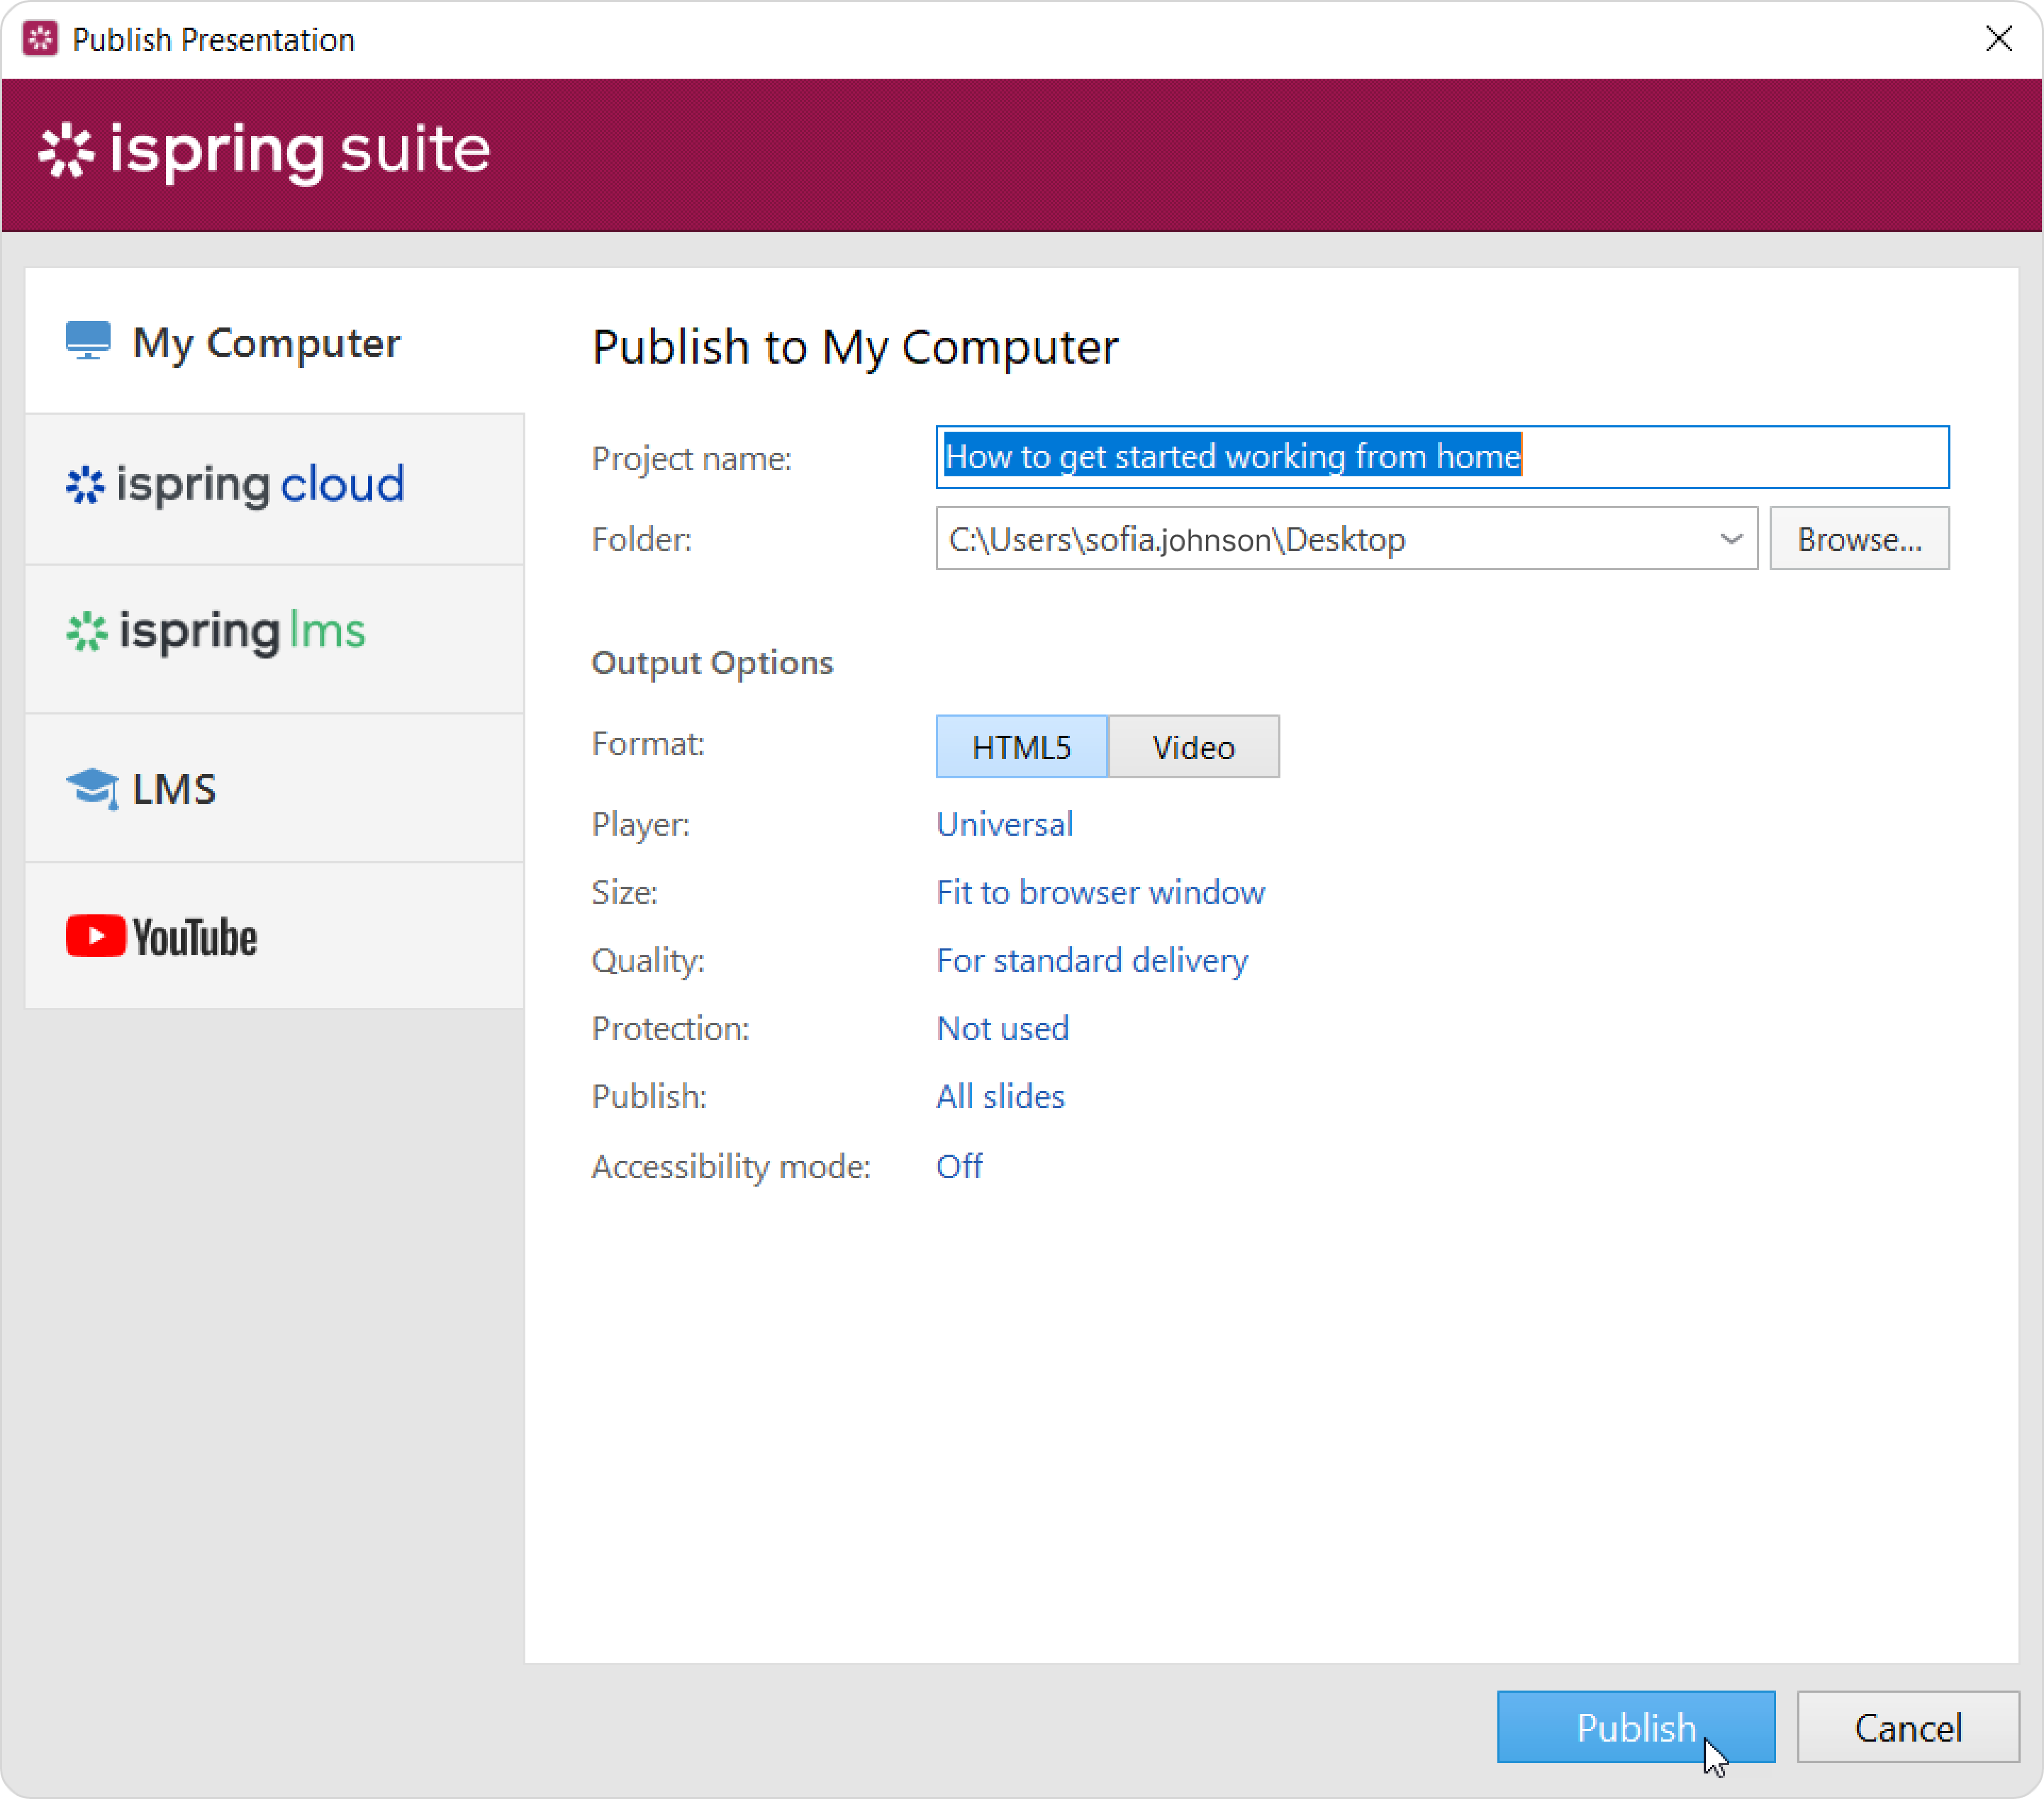The height and width of the screenshot is (1799, 2044).
Task: Click the YouTube play logo icon
Action: [x=96, y=936]
